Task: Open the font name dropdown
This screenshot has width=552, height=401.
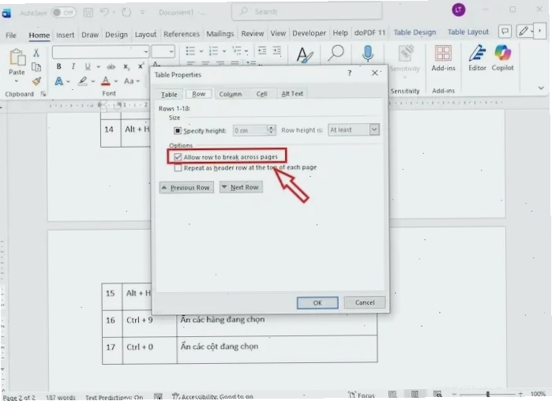Action: pos(146,52)
